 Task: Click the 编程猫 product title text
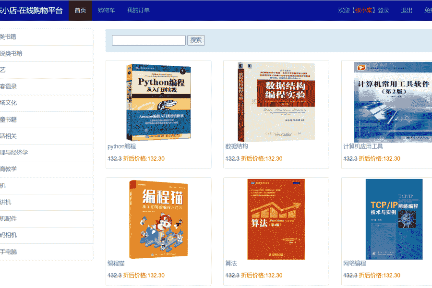click(x=116, y=264)
